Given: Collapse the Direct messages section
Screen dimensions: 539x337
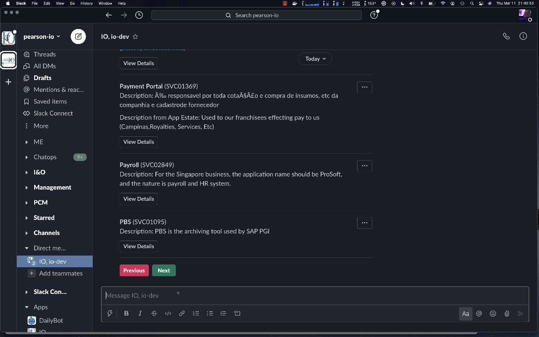Looking at the screenshot, I should 27,248.
